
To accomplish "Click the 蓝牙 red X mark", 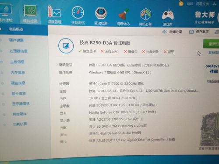I will click(x=165, y=52).
